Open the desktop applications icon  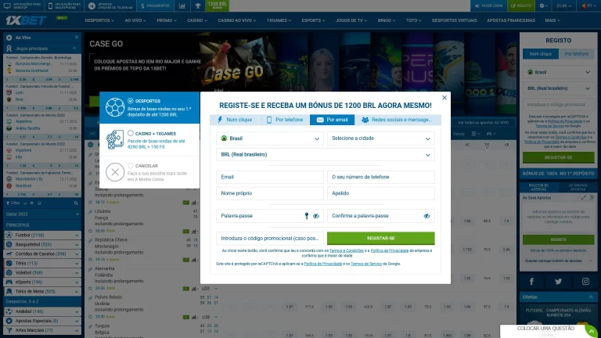(7, 5)
